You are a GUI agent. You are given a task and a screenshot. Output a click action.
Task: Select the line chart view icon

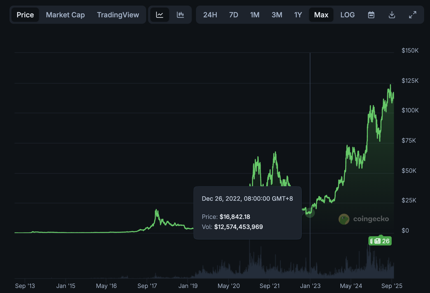(159, 15)
